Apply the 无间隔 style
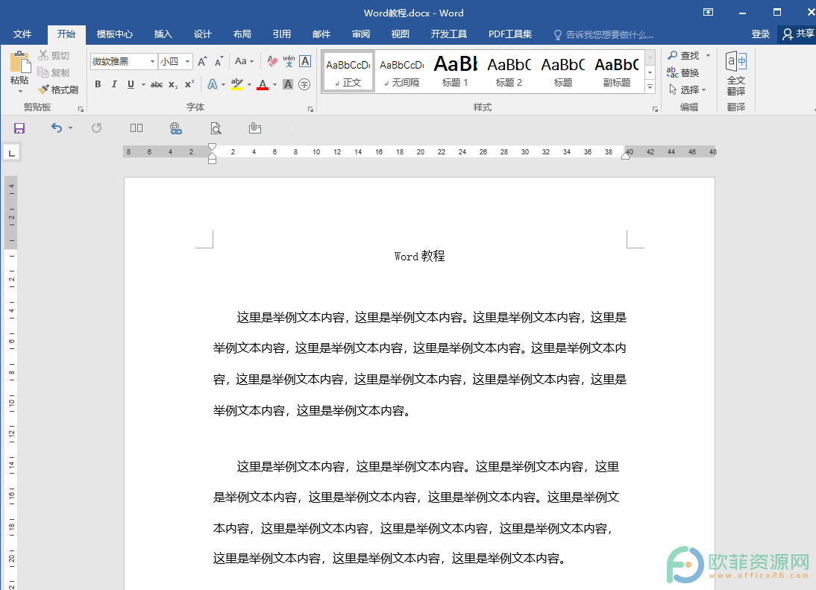 pos(401,72)
